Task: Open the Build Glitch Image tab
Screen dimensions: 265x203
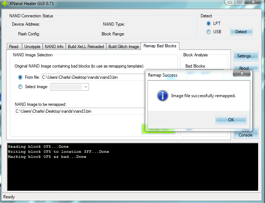Action: point(124,47)
